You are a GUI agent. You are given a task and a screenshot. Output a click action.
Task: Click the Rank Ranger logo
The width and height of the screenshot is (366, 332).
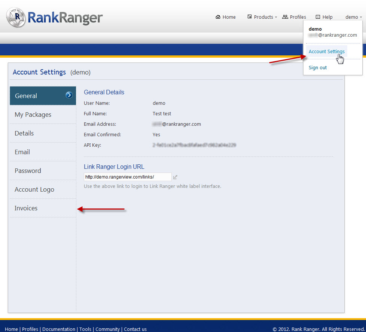point(54,17)
